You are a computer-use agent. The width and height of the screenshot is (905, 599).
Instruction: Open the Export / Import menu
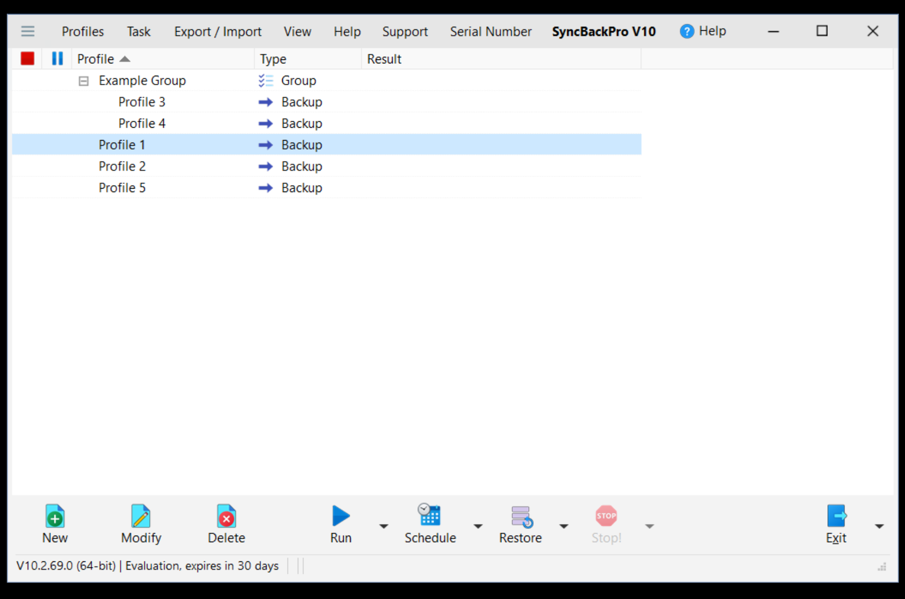tap(218, 32)
